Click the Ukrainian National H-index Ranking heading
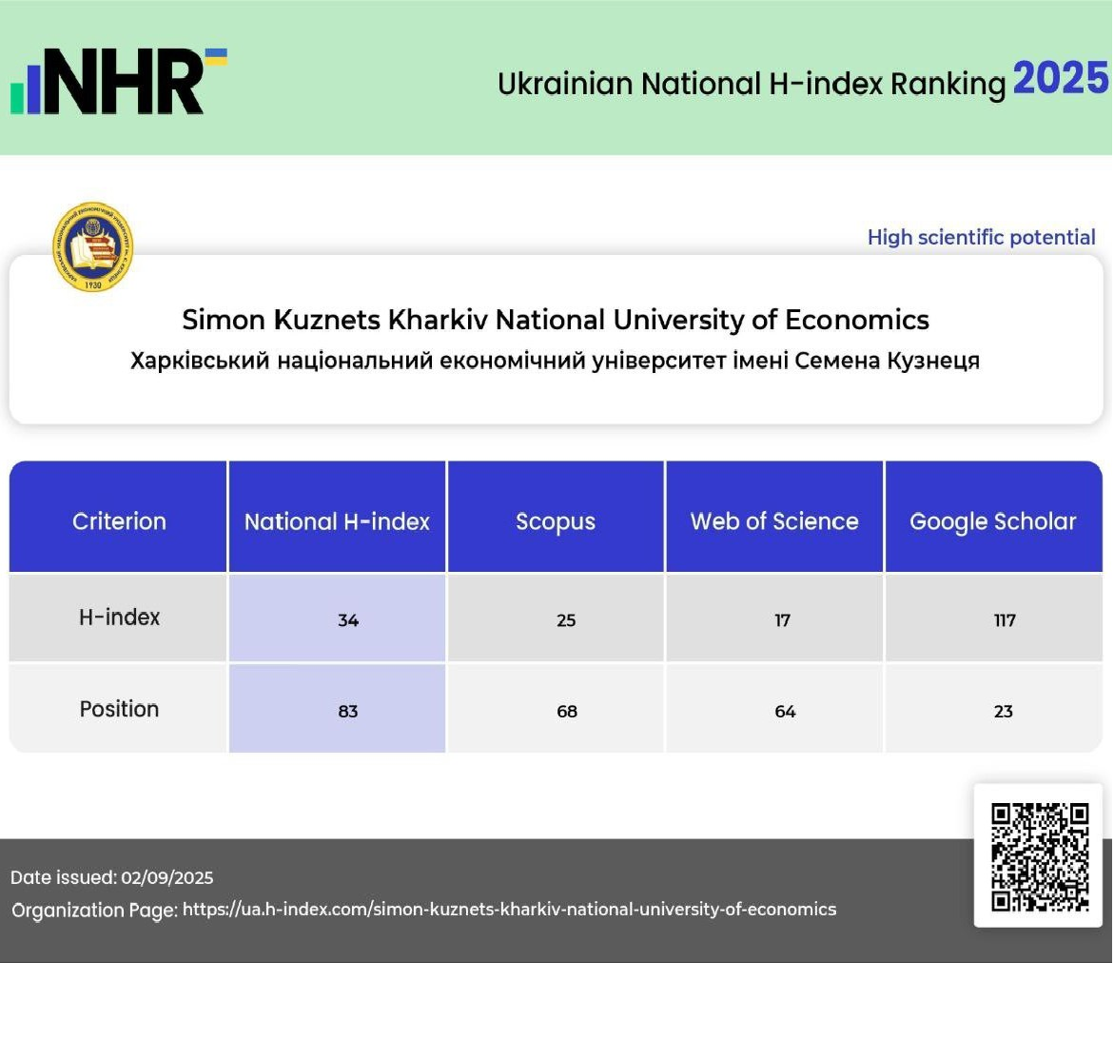This screenshot has width=1114, height=1059. [x=752, y=84]
